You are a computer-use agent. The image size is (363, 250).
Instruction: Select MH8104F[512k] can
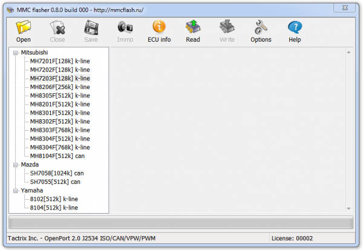pyautogui.click(x=57, y=156)
